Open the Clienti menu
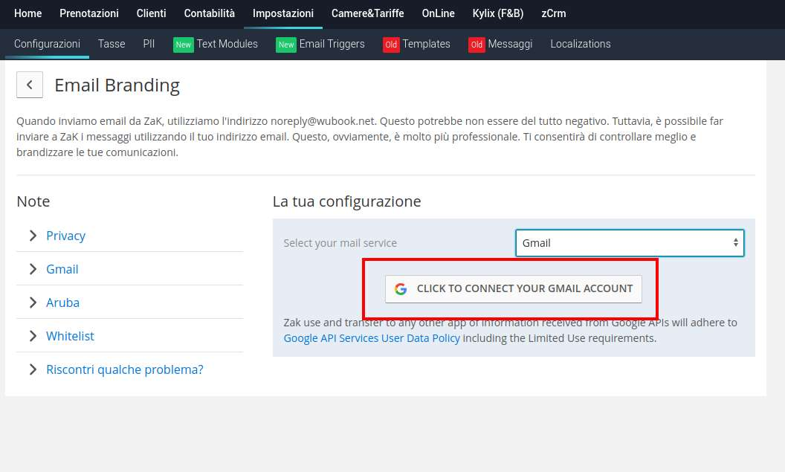Image resolution: width=785 pixels, height=472 pixels. click(151, 13)
